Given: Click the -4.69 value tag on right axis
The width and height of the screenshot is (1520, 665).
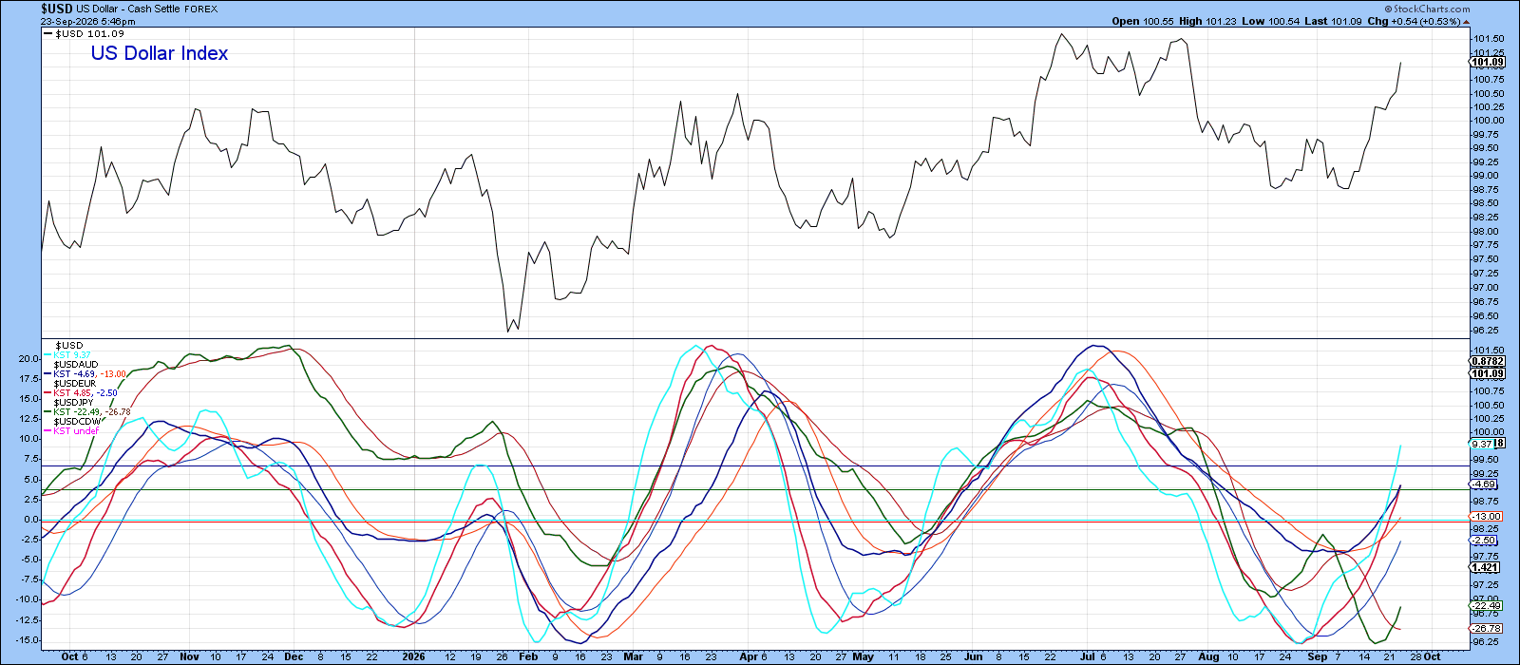Looking at the screenshot, I should coord(1484,484).
